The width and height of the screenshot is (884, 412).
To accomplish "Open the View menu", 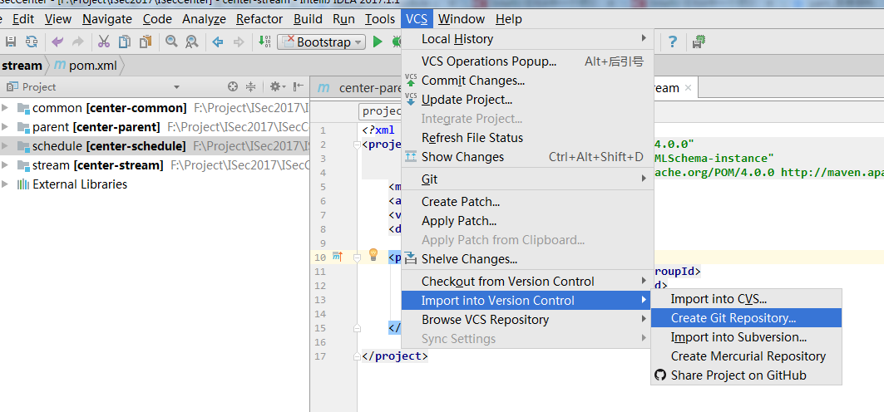I will tap(58, 19).
